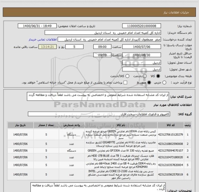Click the نام کالا column header
This screenshot has height=192, width=199.
(x=121, y=125)
